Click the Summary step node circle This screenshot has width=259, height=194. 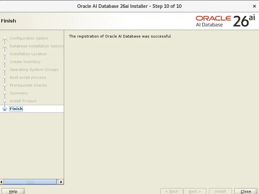(x=5, y=93)
